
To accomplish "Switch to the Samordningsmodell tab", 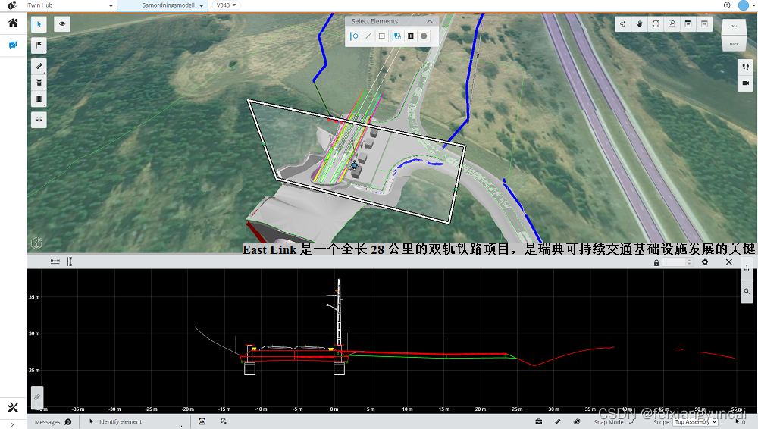I will (173, 5).
